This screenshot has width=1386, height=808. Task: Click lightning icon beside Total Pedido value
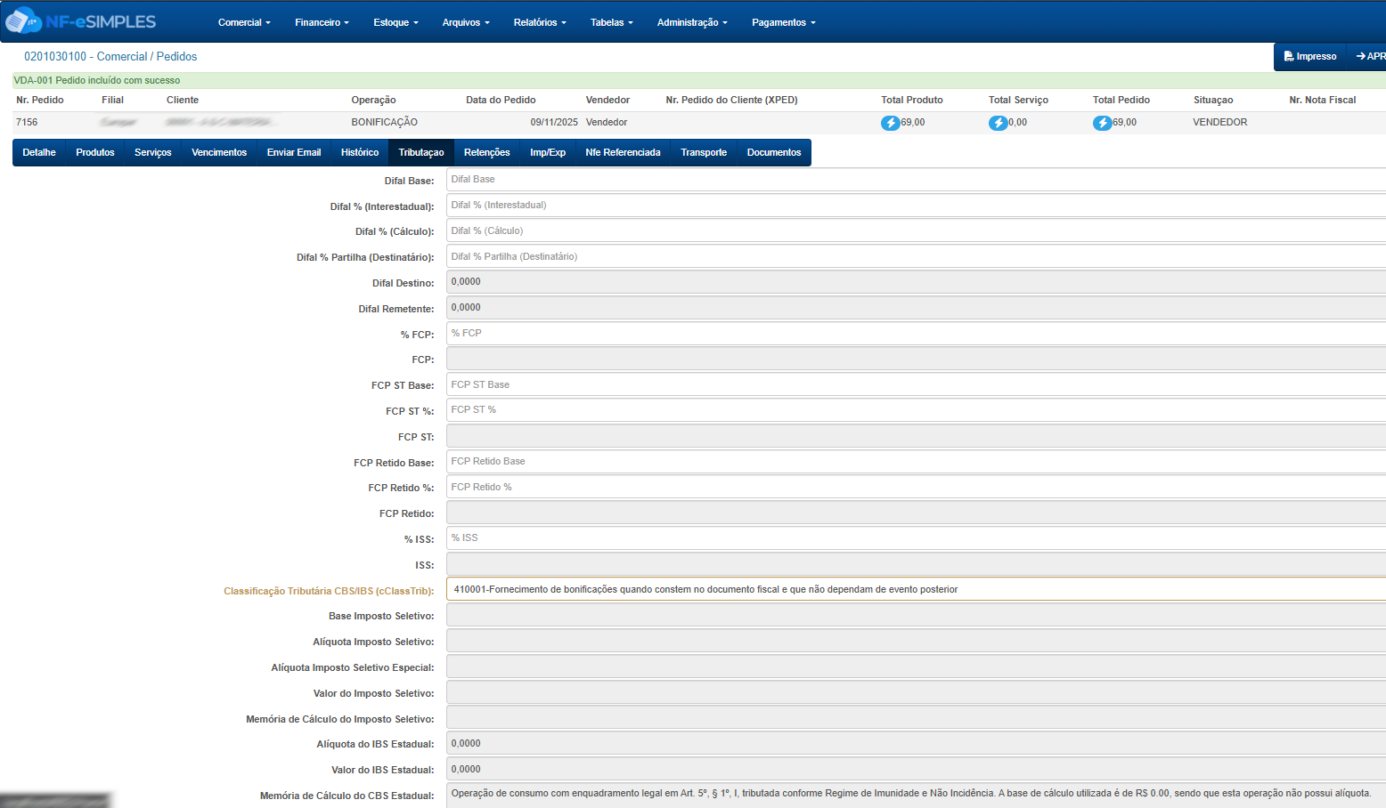coord(1102,123)
